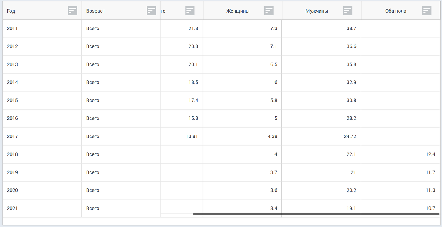
Task: Click Женщины value 3.6
Action: point(274,191)
